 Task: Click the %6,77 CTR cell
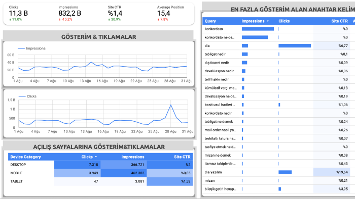[332, 46]
